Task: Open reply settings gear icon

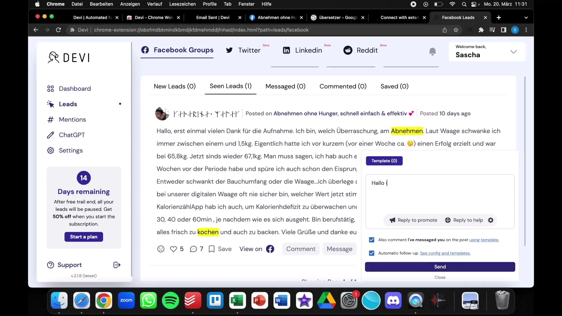Action: tap(491, 220)
